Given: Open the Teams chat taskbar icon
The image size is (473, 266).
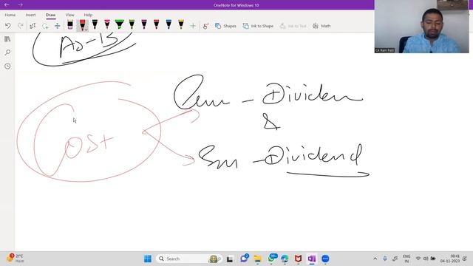Looking at the screenshot, I should (x=244, y=259).
